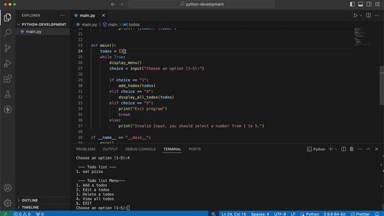
Task: Show errors and warnings count in status bar
Action: click(x=22, y=214)
